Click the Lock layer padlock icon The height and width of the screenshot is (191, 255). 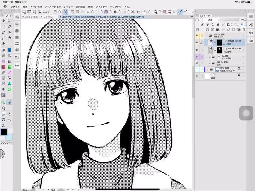tap(218, 25)
